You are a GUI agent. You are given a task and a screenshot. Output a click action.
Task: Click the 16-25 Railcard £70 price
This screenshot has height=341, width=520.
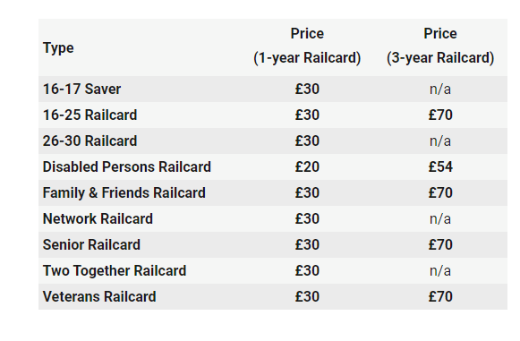(440, 115)
